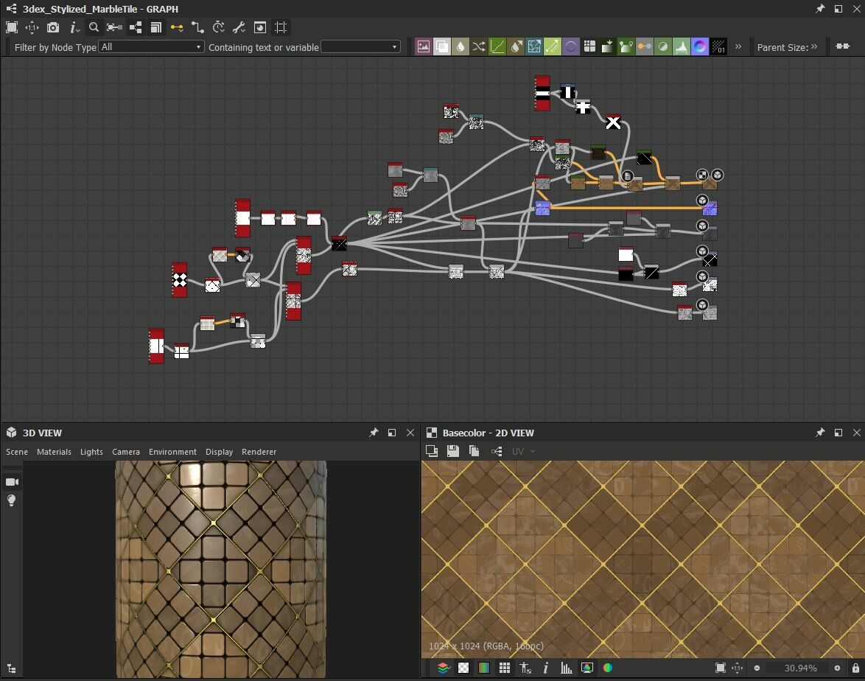865x681 pixels.
Task: Click the fit-view button in the graph toolbar
Action: [12, 27]
